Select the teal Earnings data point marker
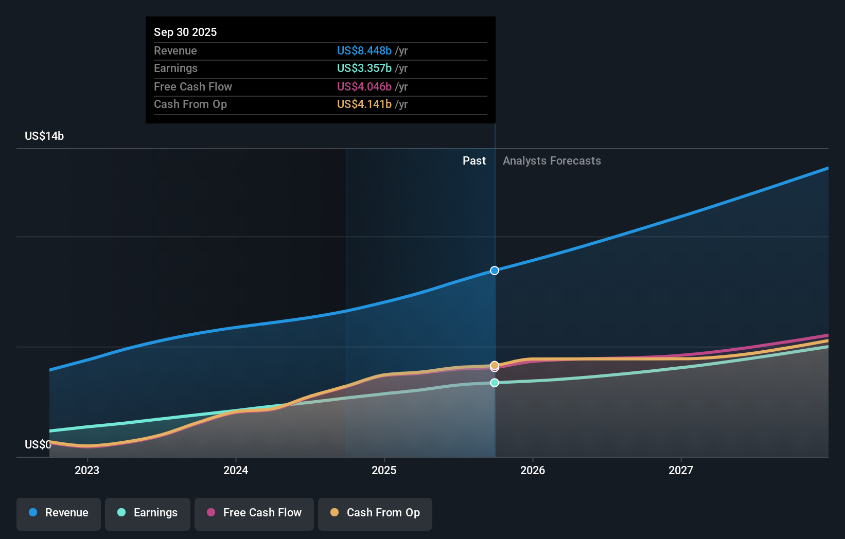This screenshot has width=845, height=539. pyautogui.click(x=495, y=382)
